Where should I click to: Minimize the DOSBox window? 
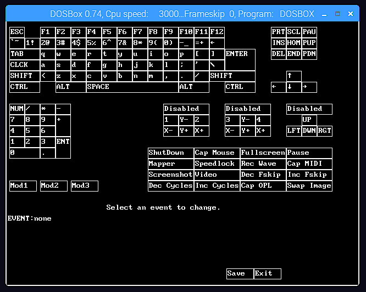click(x=324, y=14)
